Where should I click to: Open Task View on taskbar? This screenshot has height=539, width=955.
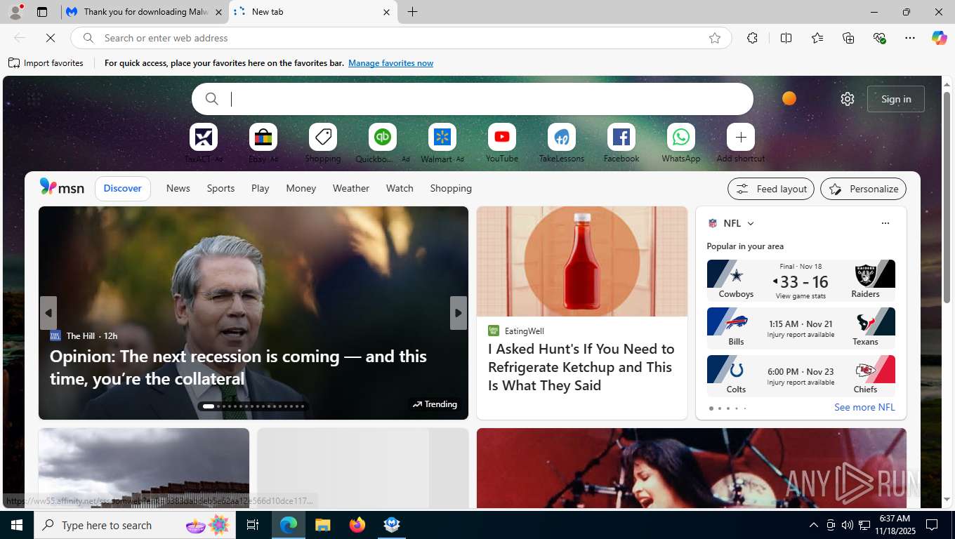[x=253, y=525]
